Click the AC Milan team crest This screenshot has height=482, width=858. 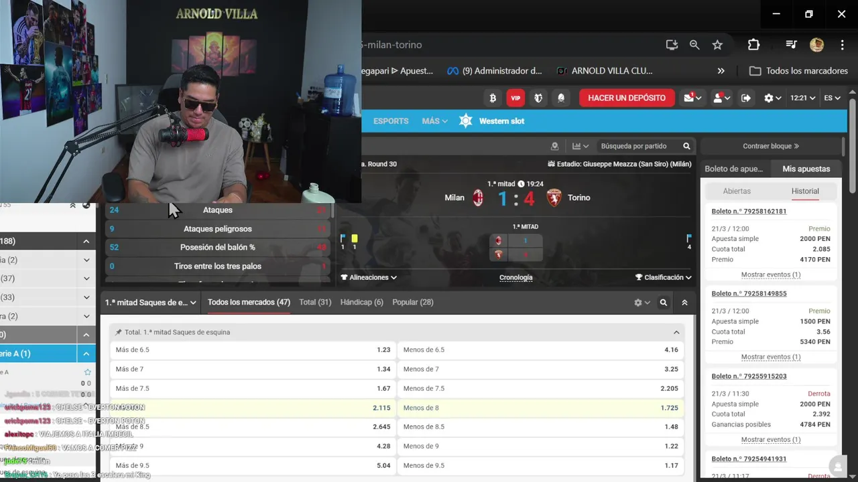(478, 197)
